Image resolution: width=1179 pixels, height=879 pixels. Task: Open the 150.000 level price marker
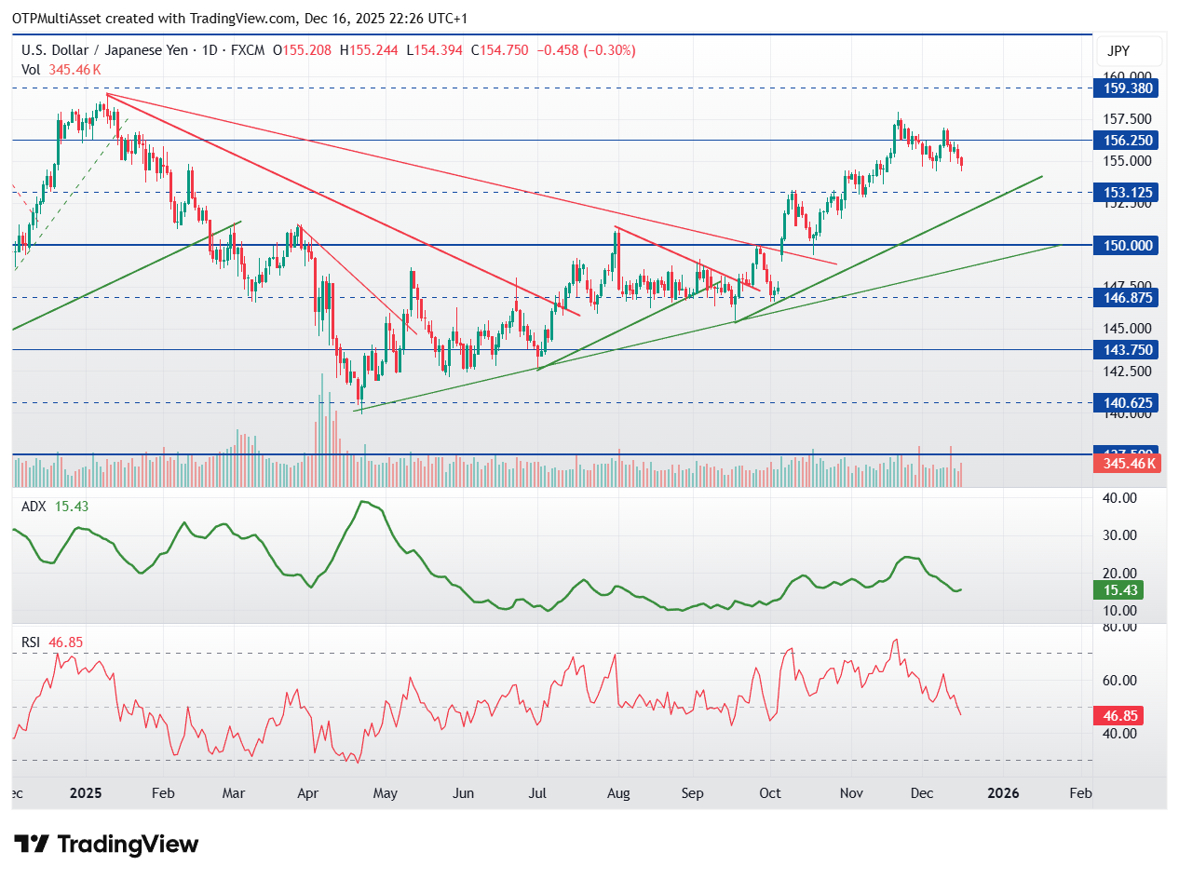(1126, 246)
